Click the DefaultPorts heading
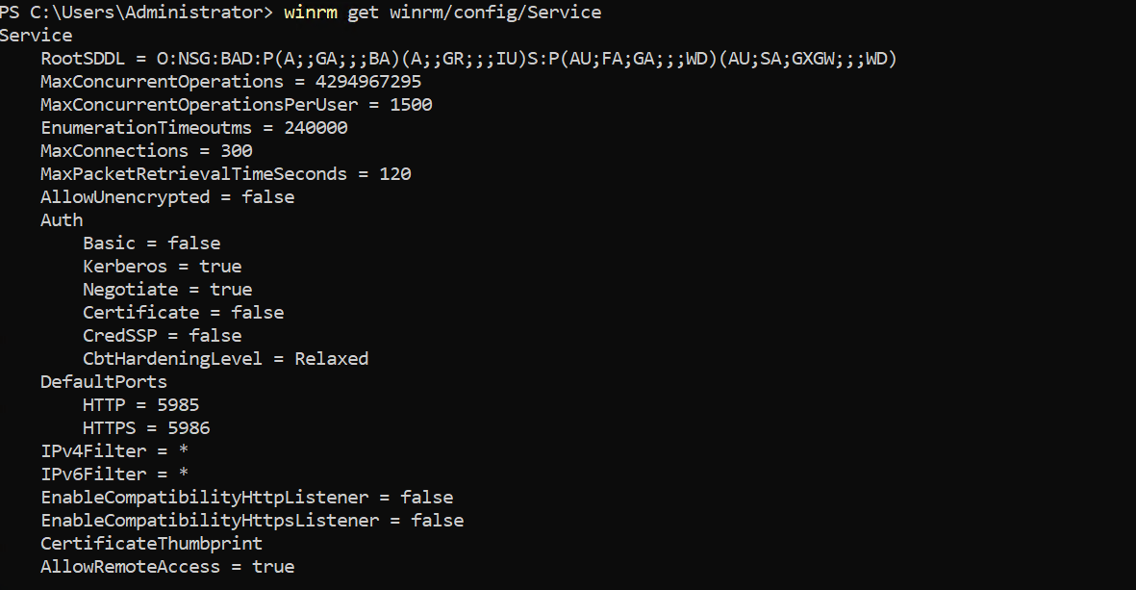This screenshot has width=1136, height=590. [104, 382]
